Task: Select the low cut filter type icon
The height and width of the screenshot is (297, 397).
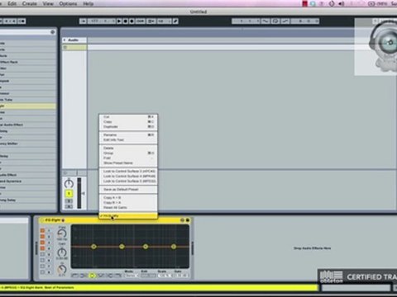Action: click(x=74, y=276)
